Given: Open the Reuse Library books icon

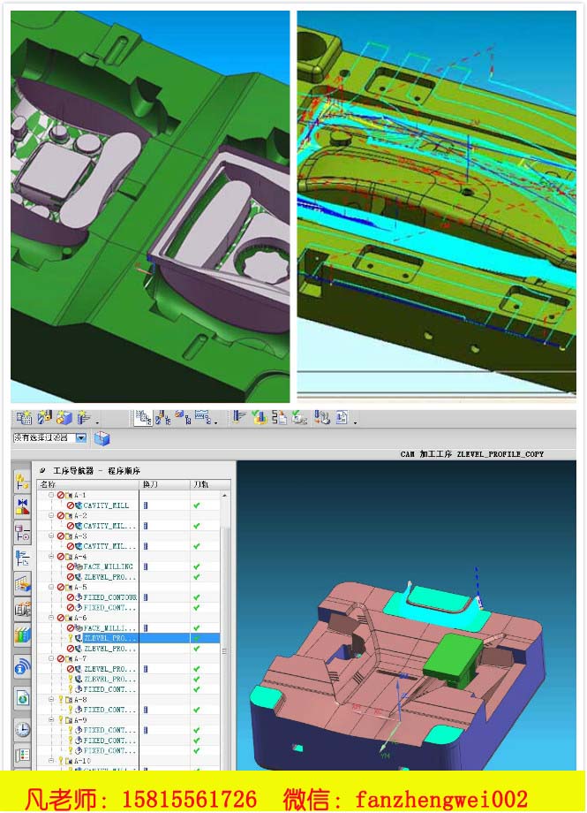Looking at the screenshot, I should (x=22, y=634).
